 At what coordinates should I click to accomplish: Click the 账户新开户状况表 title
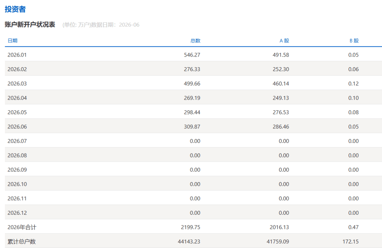[30, 25]
